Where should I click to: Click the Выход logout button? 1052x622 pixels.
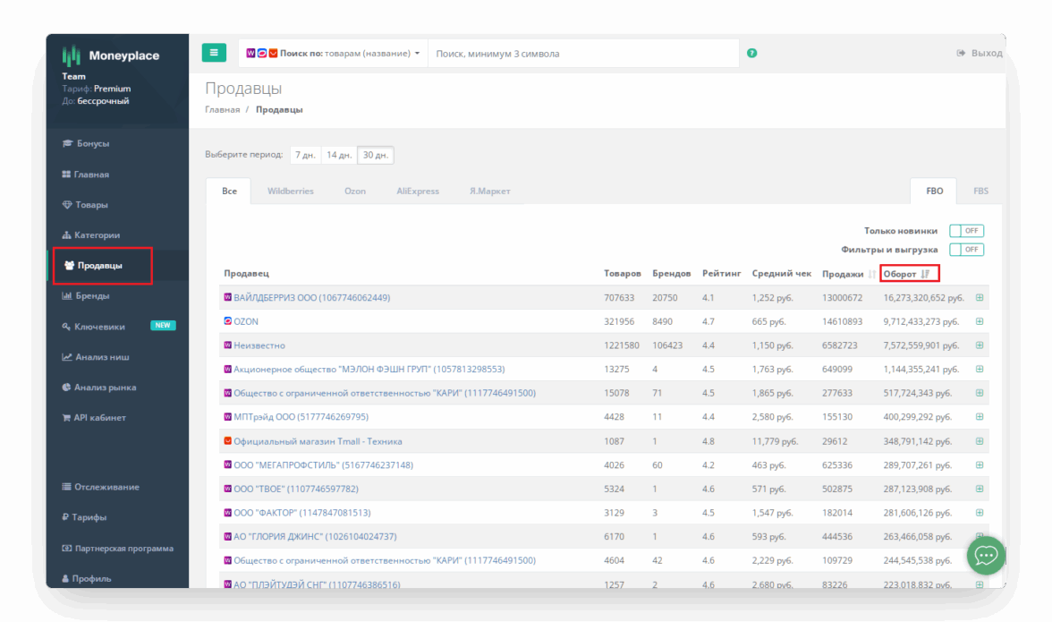point(980,54)
